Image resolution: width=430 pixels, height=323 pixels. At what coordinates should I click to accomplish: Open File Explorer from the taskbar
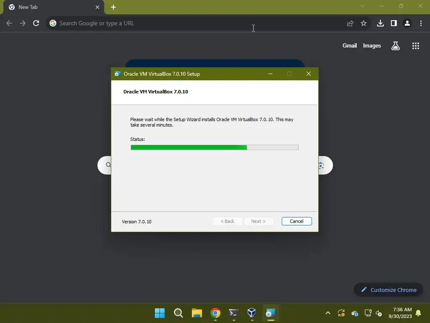[x=197, y=313]
